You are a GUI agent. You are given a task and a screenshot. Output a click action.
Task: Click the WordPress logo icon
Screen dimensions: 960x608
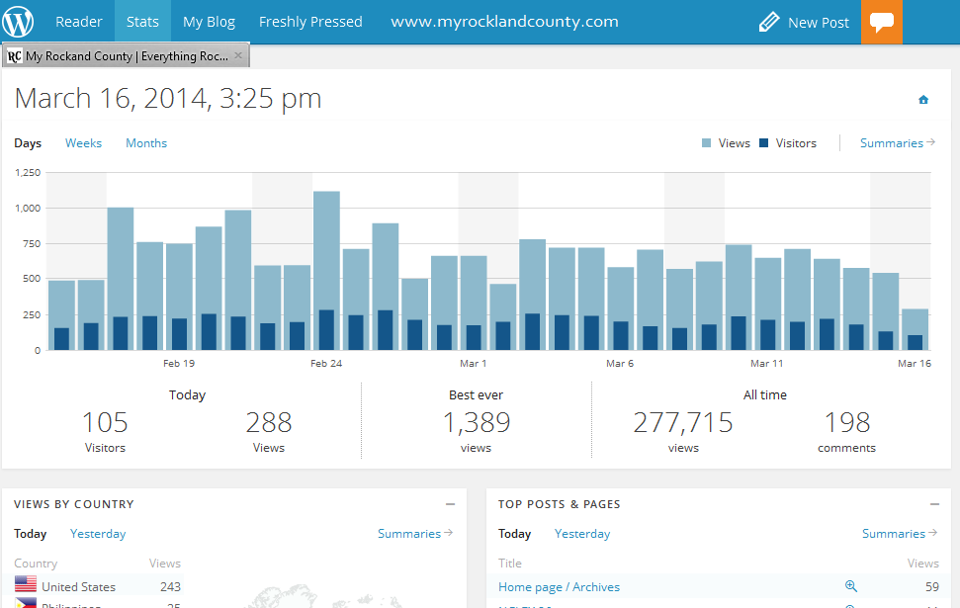18,21
